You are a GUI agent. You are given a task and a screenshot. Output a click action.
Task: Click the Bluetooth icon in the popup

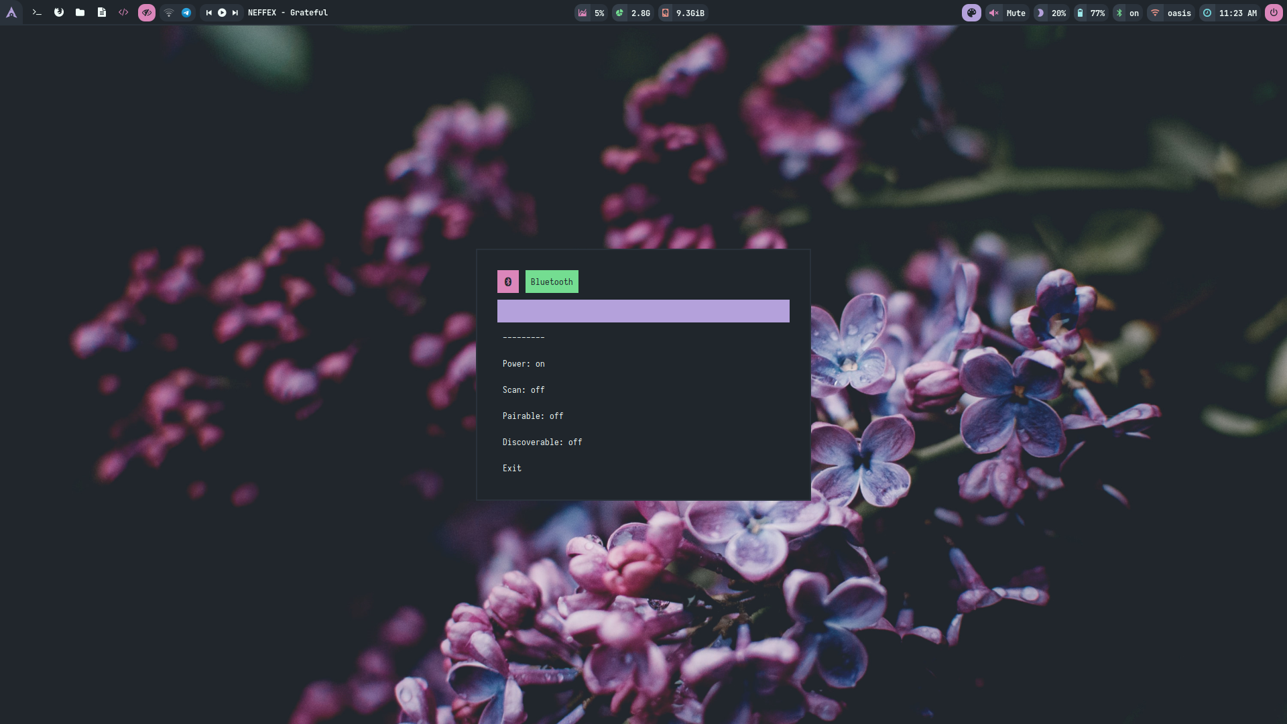[x=507, y=282]
